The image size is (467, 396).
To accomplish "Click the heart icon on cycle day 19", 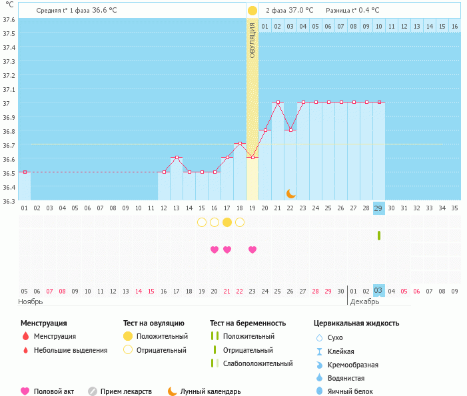I will [252, 250].
